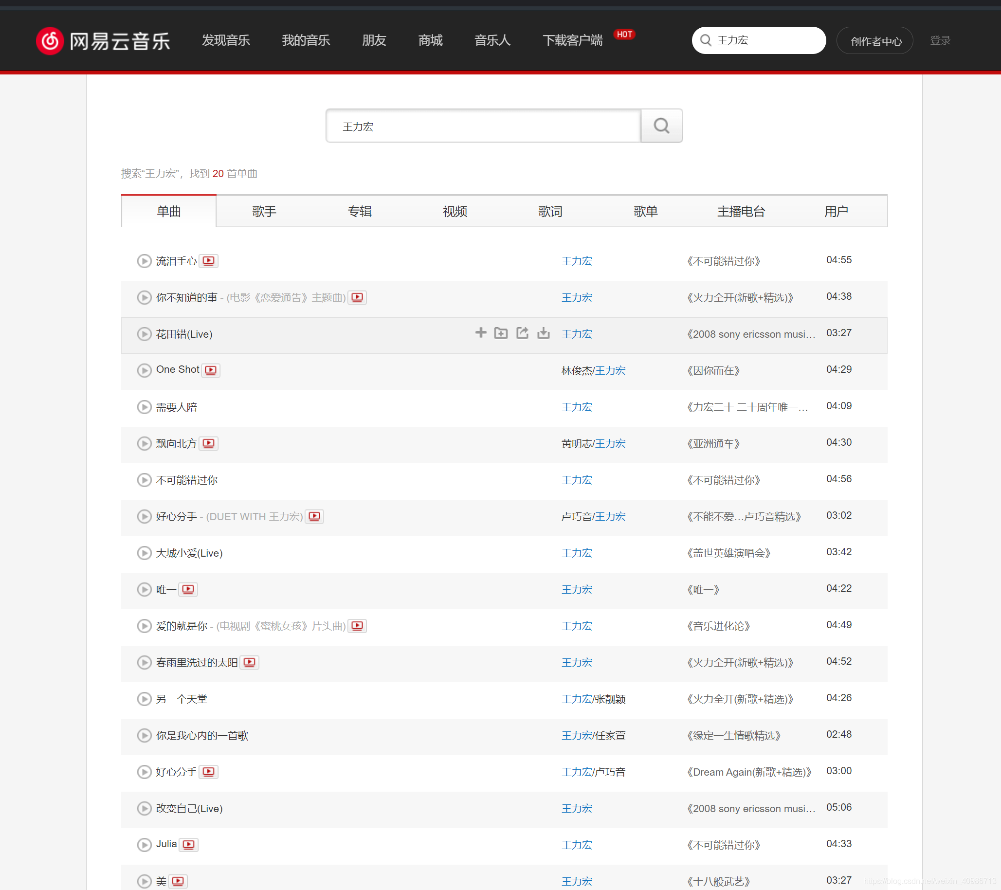Play the song 不可能错过你
Screen dimensions: 1001x890
click(x=144, y=480)
